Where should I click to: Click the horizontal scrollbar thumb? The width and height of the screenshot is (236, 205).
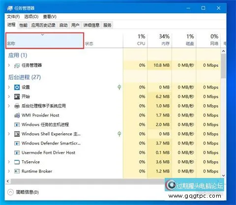click(88, 181)
